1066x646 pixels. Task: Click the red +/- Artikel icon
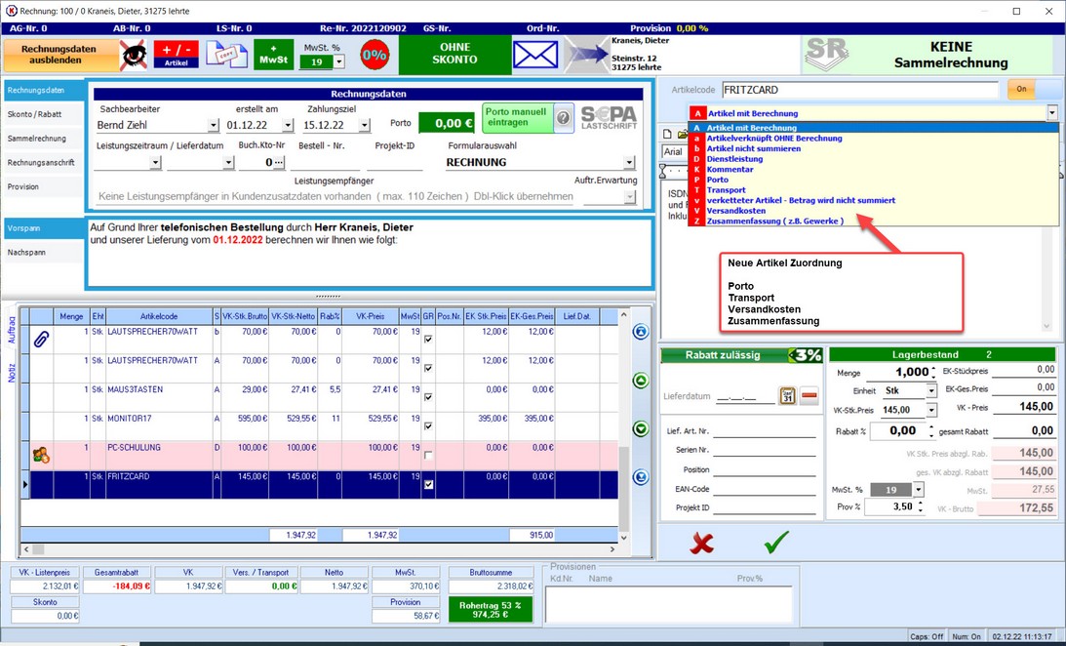coord(177,56)
